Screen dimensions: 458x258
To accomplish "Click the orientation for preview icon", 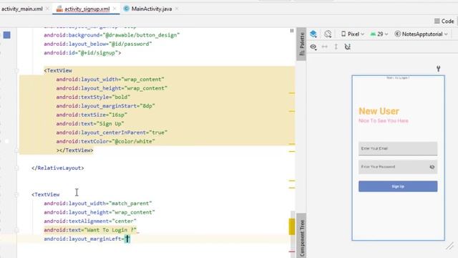I will (328, 34).
